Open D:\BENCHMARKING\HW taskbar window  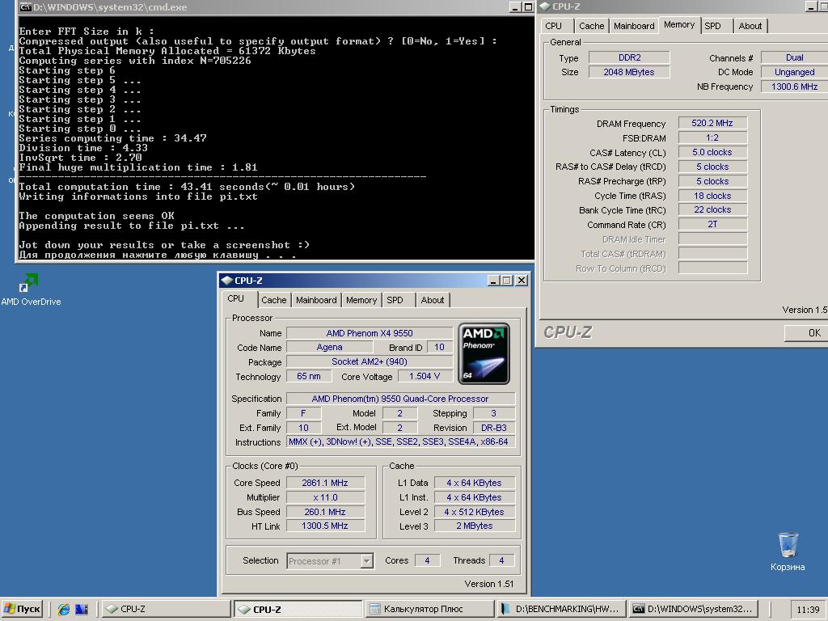(x=561, y=609)
